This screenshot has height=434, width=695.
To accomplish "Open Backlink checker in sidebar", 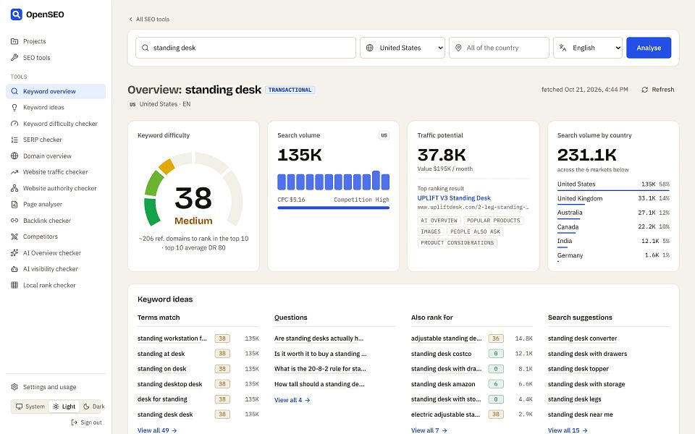I will (56, 221).
